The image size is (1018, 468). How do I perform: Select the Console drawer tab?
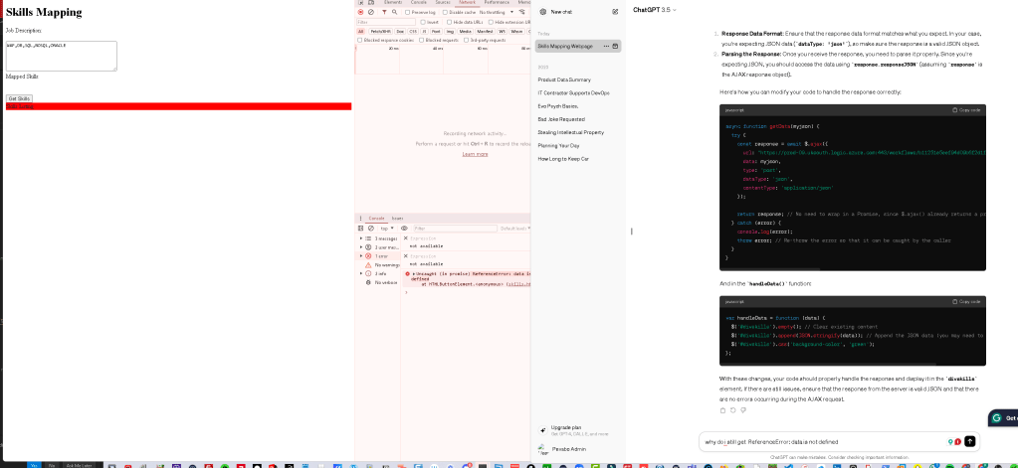click(x=376, y=219)
